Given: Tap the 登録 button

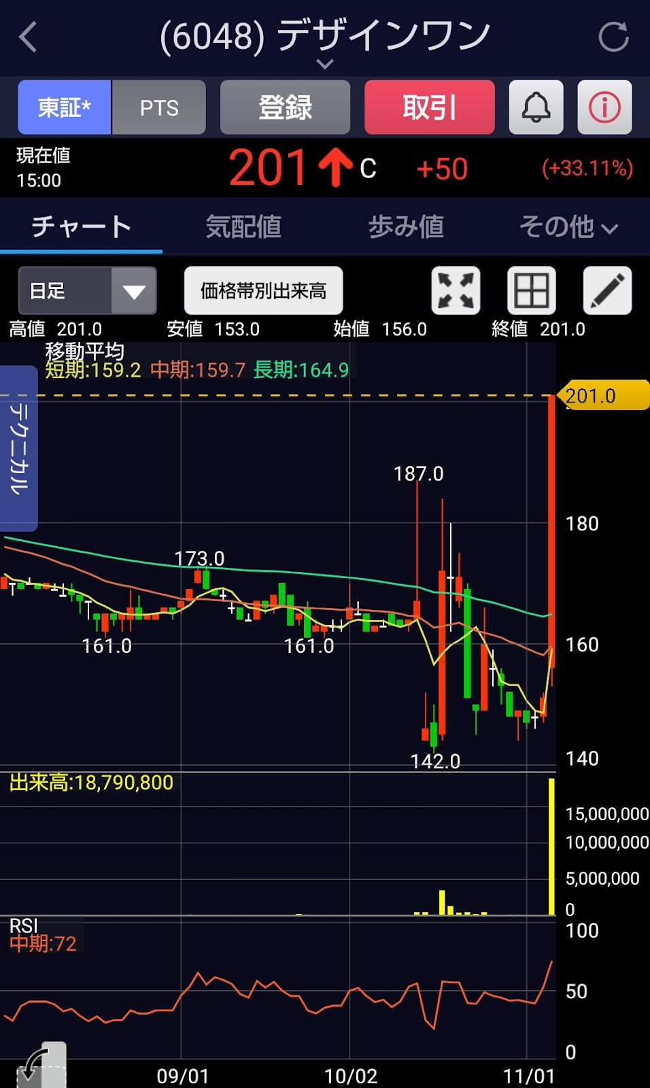Looking at the screenshot, I should 285,107.
